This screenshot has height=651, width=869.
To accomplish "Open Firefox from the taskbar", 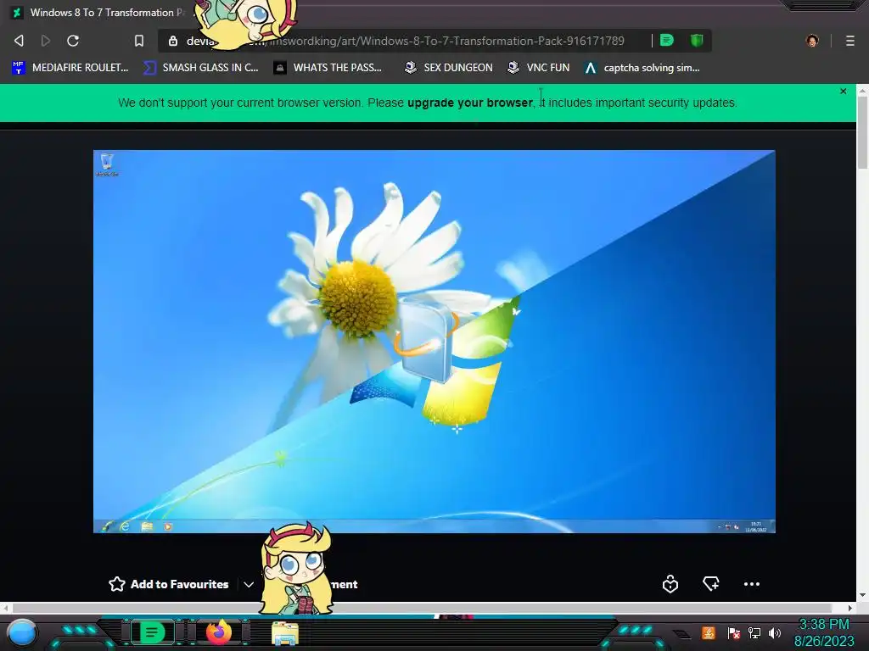I will 218,632.
